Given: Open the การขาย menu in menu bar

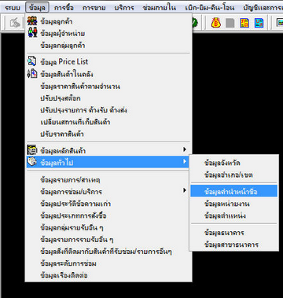Looking at the screenshot, I should tap(94, 8).
